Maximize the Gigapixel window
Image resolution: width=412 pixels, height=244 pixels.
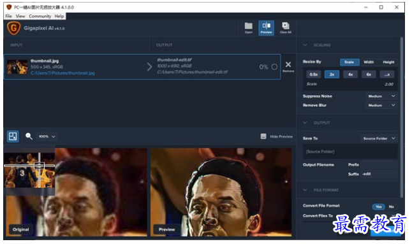coord(381,7)
